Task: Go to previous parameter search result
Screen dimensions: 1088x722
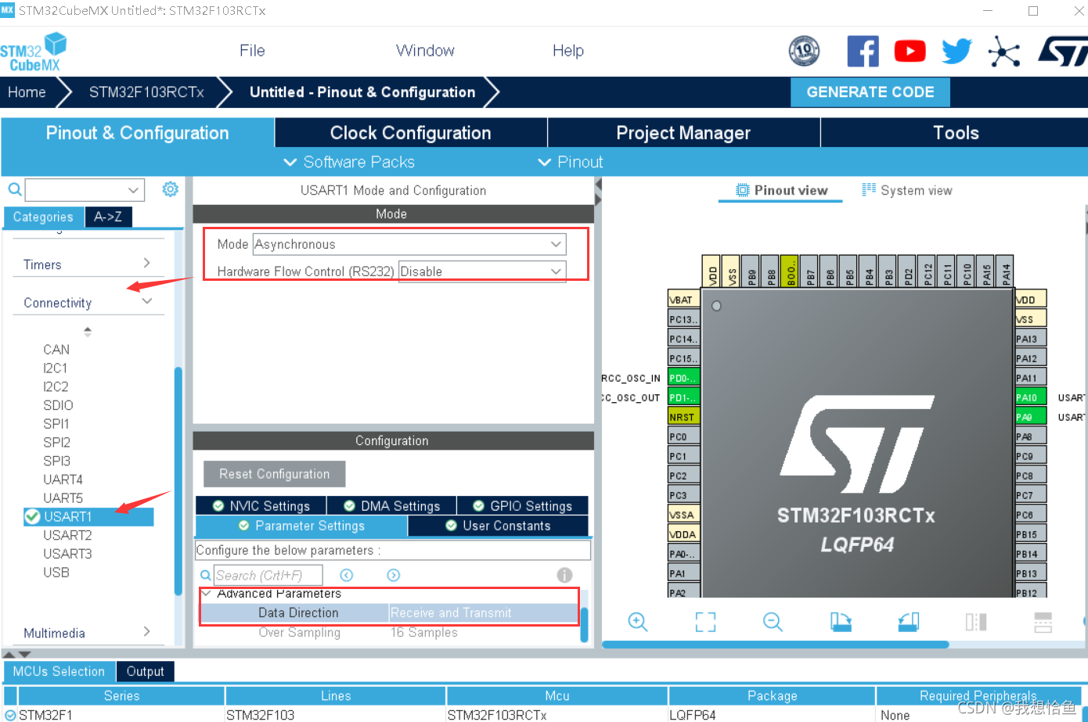Action: [x=347, y=575]
